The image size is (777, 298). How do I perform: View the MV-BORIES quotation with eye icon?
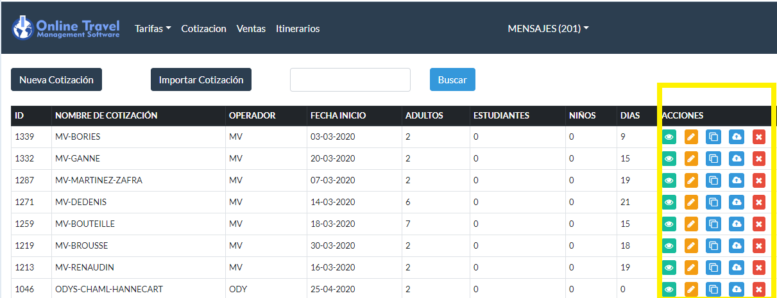point(669,137)
